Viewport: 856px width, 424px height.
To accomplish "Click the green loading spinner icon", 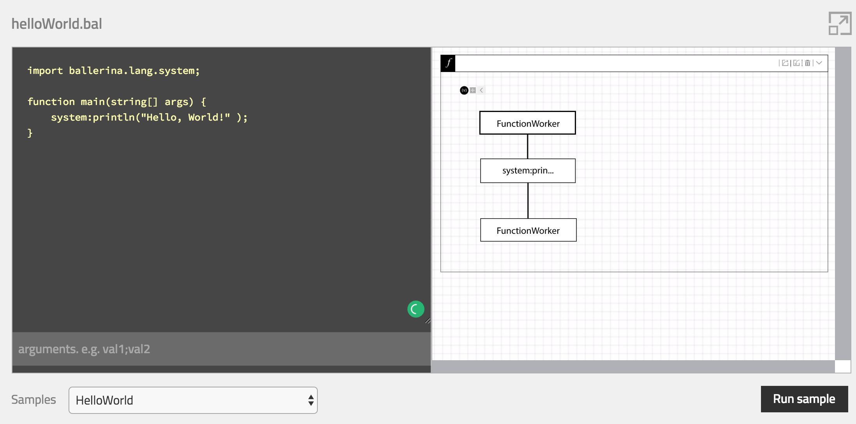I will (416, 309).
